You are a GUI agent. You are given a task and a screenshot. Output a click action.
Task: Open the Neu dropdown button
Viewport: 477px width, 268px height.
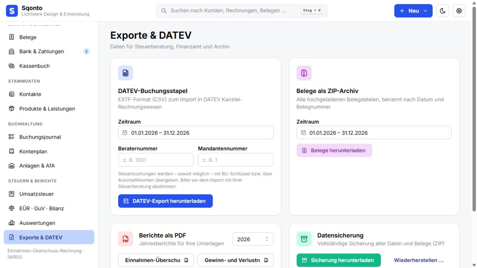point(413,11)
